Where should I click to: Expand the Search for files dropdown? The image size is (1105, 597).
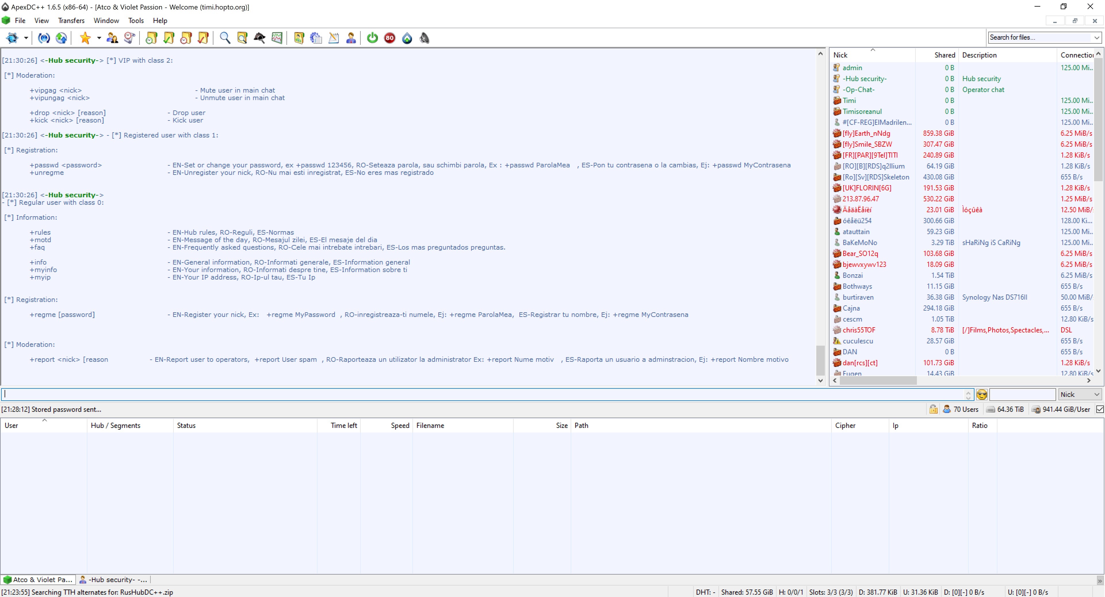coord(1096,38)
